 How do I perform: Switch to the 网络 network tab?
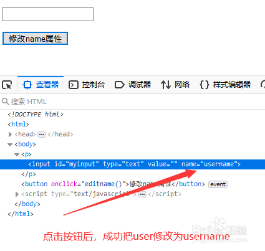click(x=175, y=85)
